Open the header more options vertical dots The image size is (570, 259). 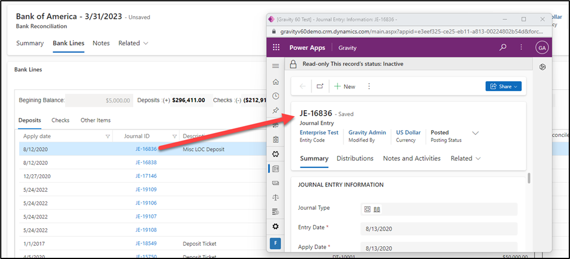tap(521, 48)
